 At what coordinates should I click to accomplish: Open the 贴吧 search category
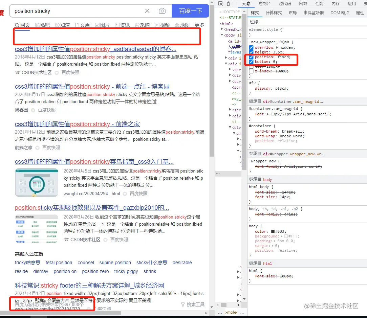coord(42,25)
